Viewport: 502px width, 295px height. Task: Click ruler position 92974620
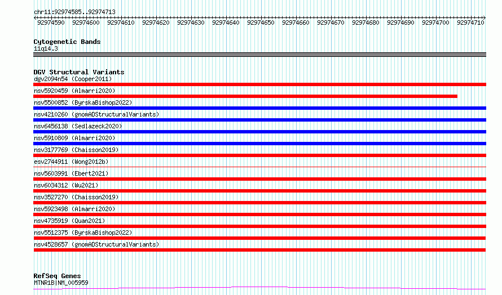156,23
